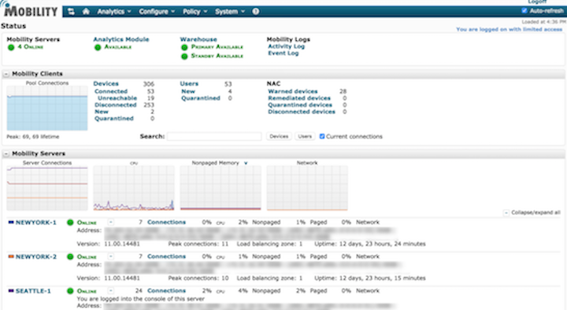Screen dimensions: 567x310
Task: Click green Online status dot for SEATTLE-1
Action: (x=70, y=291)
